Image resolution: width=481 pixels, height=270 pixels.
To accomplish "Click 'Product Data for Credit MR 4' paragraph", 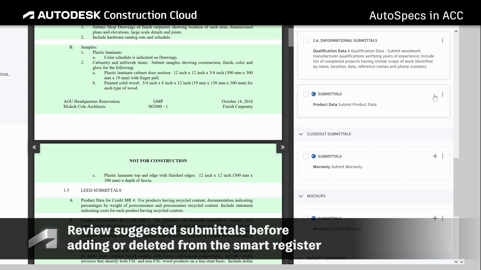I will click(167, 205).
